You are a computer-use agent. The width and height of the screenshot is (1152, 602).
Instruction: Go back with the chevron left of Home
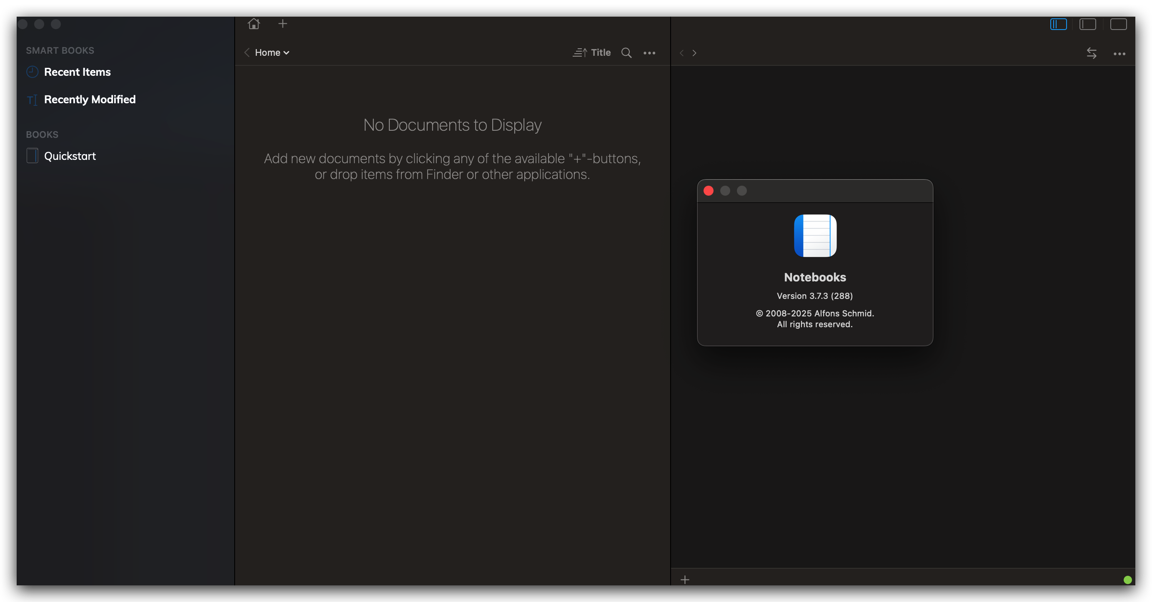247,53
